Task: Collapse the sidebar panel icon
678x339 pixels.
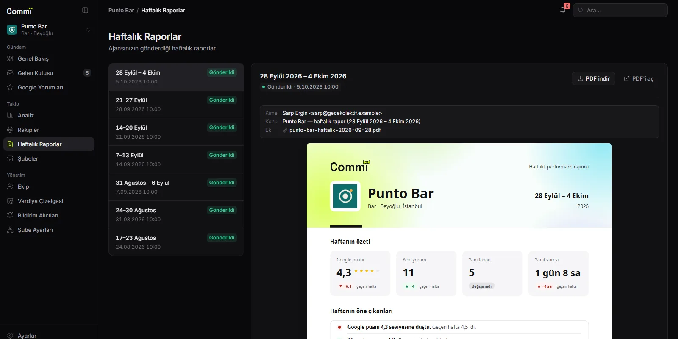Action: click(x=85, y=10)
